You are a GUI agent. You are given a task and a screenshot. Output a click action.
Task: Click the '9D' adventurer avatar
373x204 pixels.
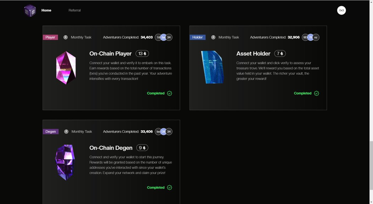click(305, 37)
